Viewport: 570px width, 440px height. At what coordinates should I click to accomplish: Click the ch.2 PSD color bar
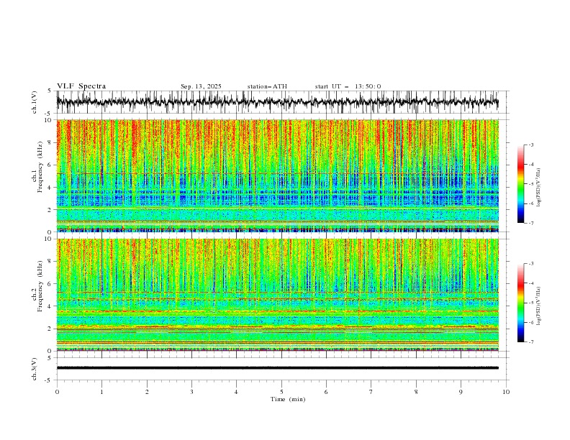pyautogui.click(x=520, y=303)
